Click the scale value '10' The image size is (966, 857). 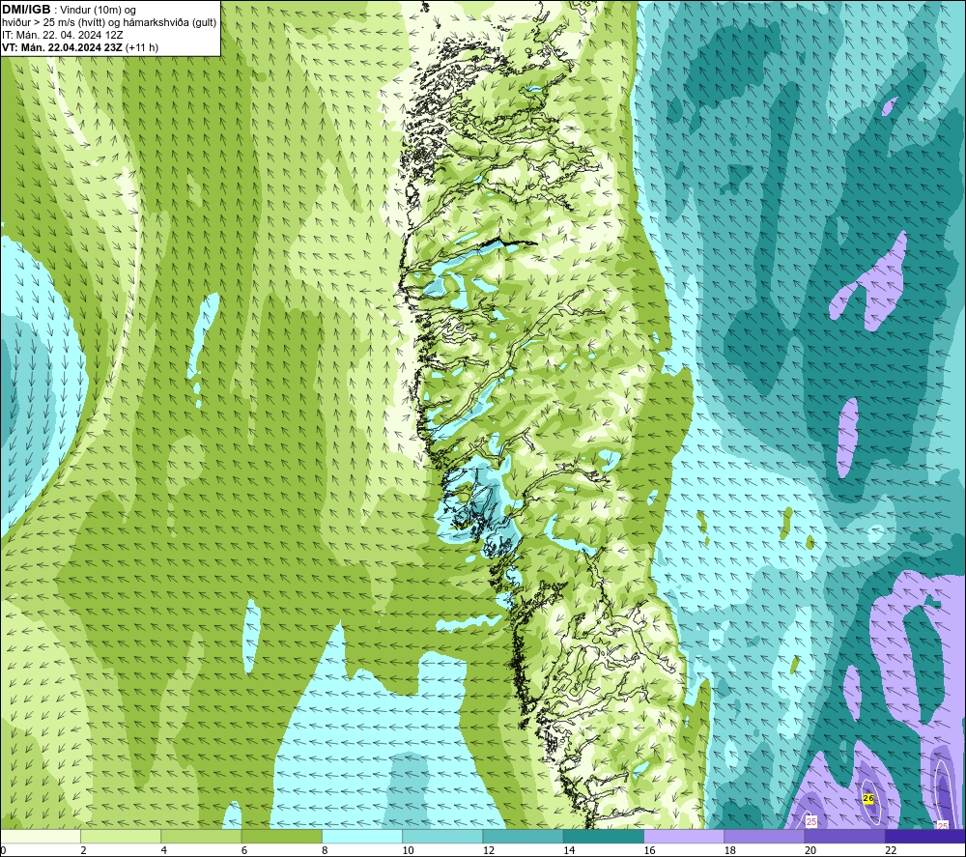click(408, 850)
